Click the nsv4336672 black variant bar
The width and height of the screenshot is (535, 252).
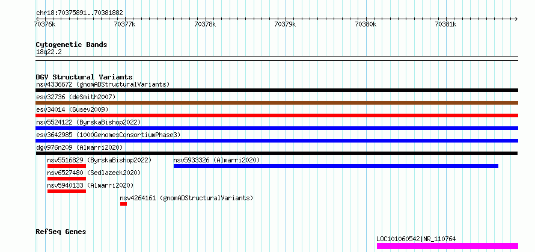277,90
